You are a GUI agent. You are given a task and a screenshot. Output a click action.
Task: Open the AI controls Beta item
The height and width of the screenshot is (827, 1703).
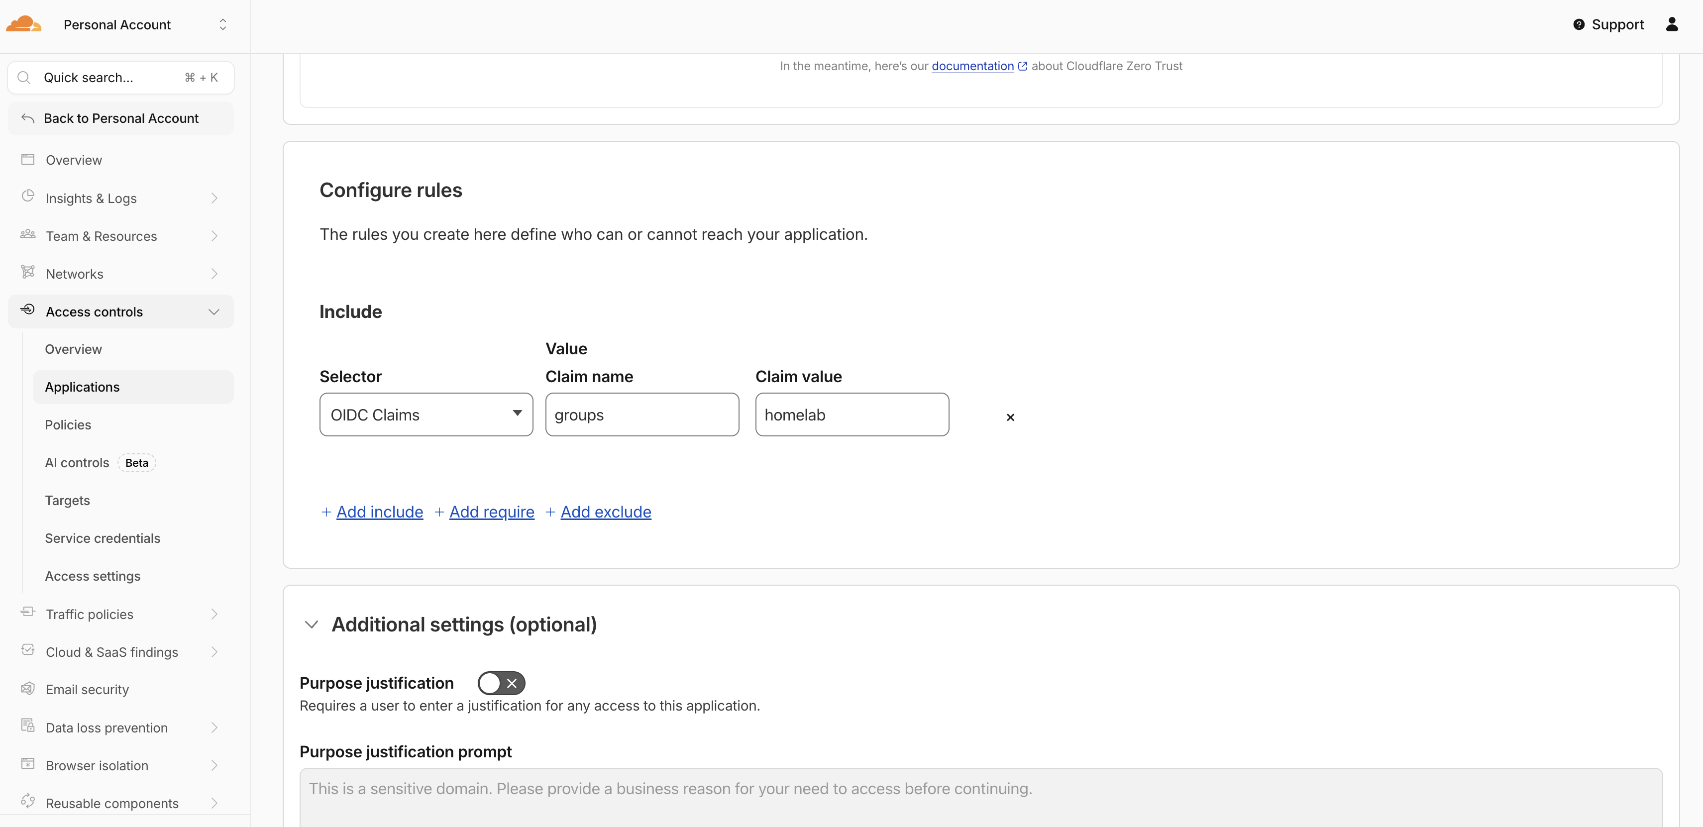pos(133,463)
